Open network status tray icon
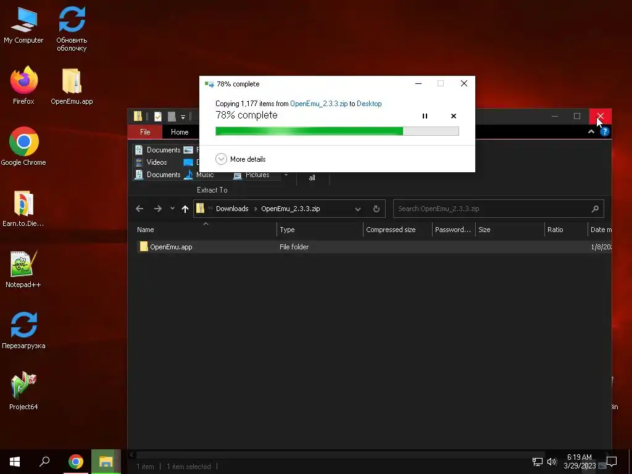Image resolution: width=632 pixels, height=474 pixels. click(538, 462)
